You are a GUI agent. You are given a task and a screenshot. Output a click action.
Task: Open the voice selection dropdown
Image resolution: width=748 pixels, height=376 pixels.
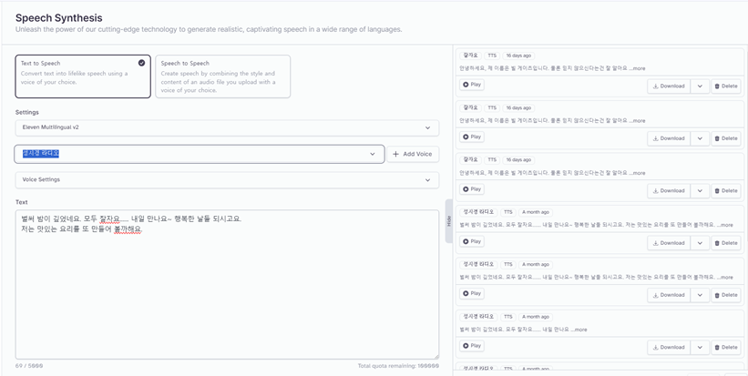tap(200, 154)
